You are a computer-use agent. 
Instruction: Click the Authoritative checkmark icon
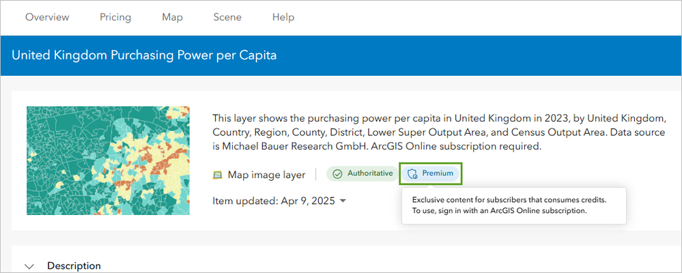pyautogui.click(x=337, y=174)
